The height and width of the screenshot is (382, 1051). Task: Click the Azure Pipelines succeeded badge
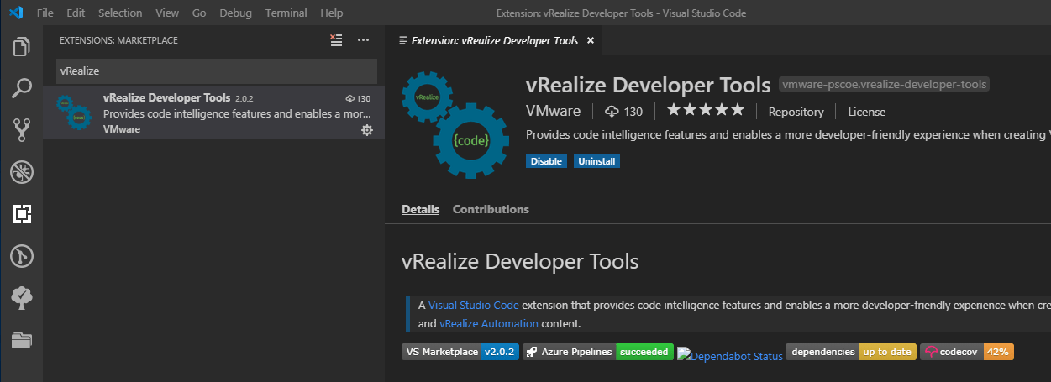[598, 352]
